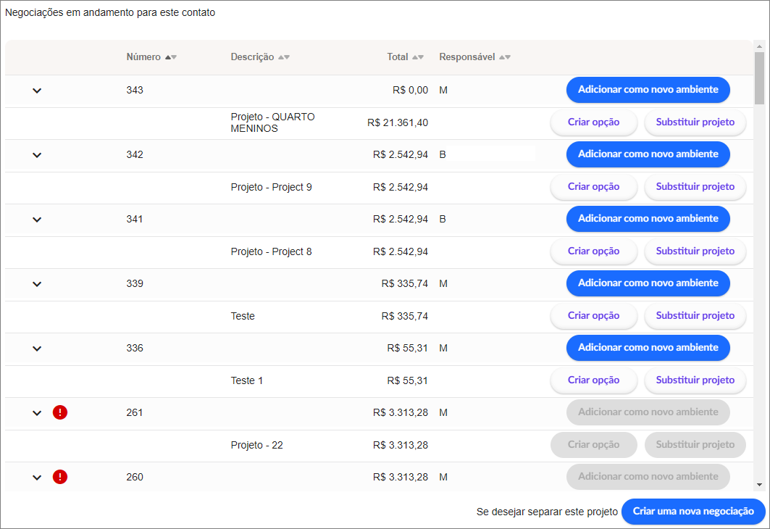Click Substituir projeto on the Teste row
Image resolution: width=770 pixels, height=529 pixels.
click(x=695, y=316)
